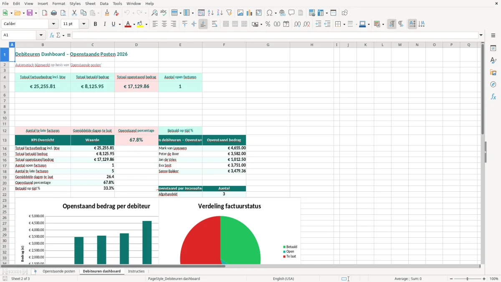Insert a comment bubble

291,13
